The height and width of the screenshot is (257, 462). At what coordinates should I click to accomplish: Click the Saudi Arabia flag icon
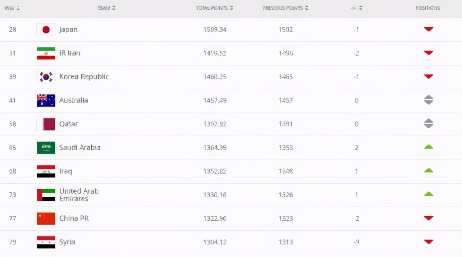[x=46, y=147]
